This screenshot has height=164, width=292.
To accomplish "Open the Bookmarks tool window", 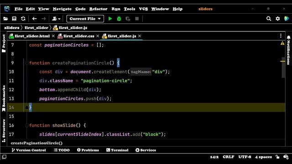I will (4, 98).
